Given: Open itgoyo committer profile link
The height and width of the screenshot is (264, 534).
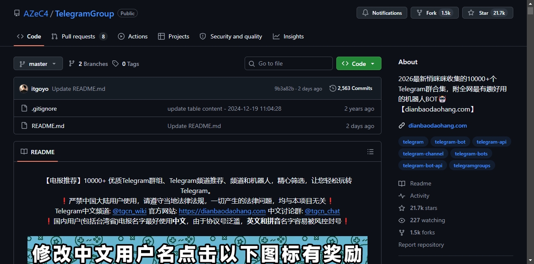Looking at the screenshot, I should coord(40,89).
